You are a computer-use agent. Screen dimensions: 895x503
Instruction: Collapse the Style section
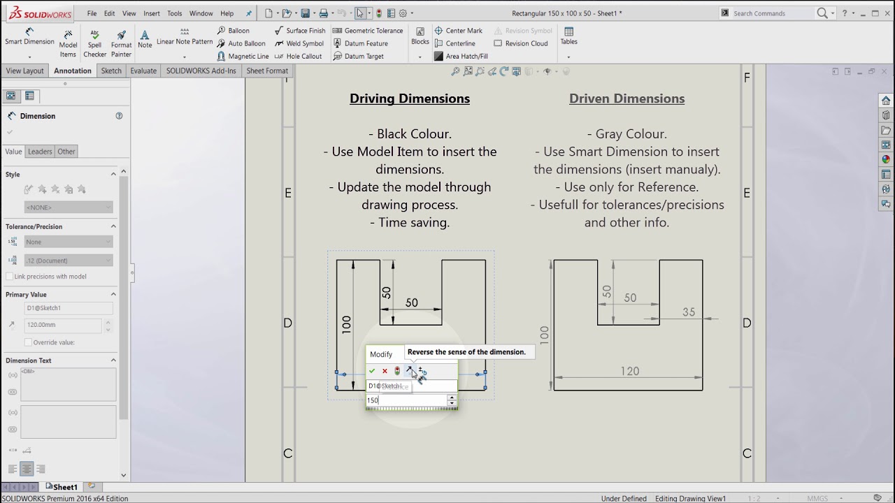(113, 174)
